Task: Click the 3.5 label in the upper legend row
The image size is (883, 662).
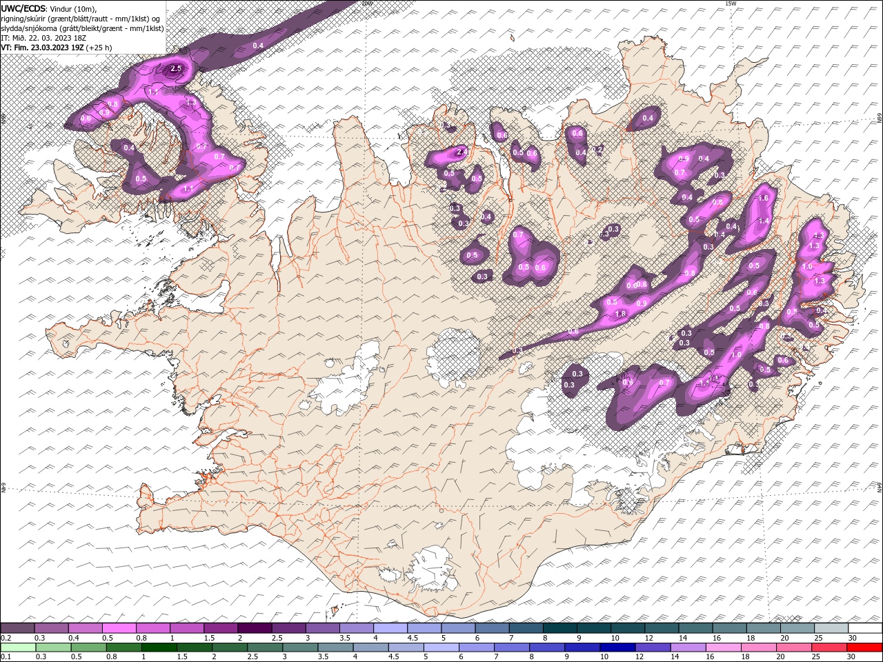Action: 344,638
